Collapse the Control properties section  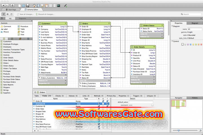coord(172,41)
